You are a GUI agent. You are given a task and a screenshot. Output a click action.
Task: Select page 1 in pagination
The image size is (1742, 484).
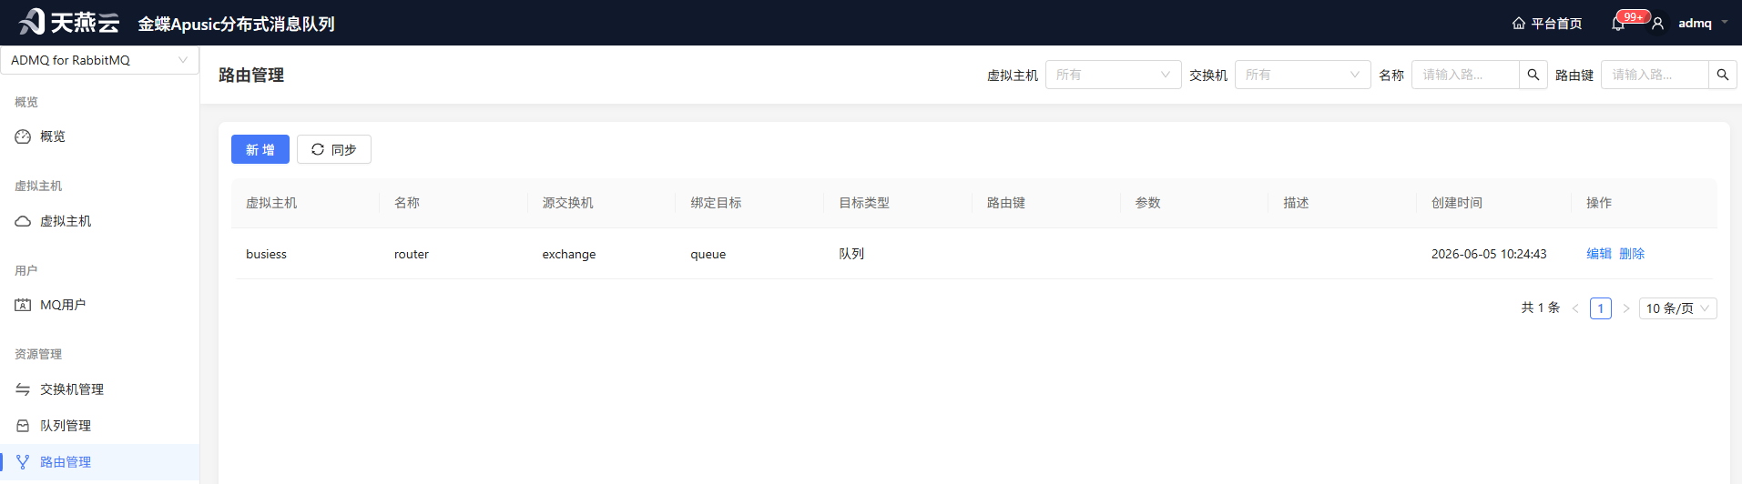tap(1601, 308)
